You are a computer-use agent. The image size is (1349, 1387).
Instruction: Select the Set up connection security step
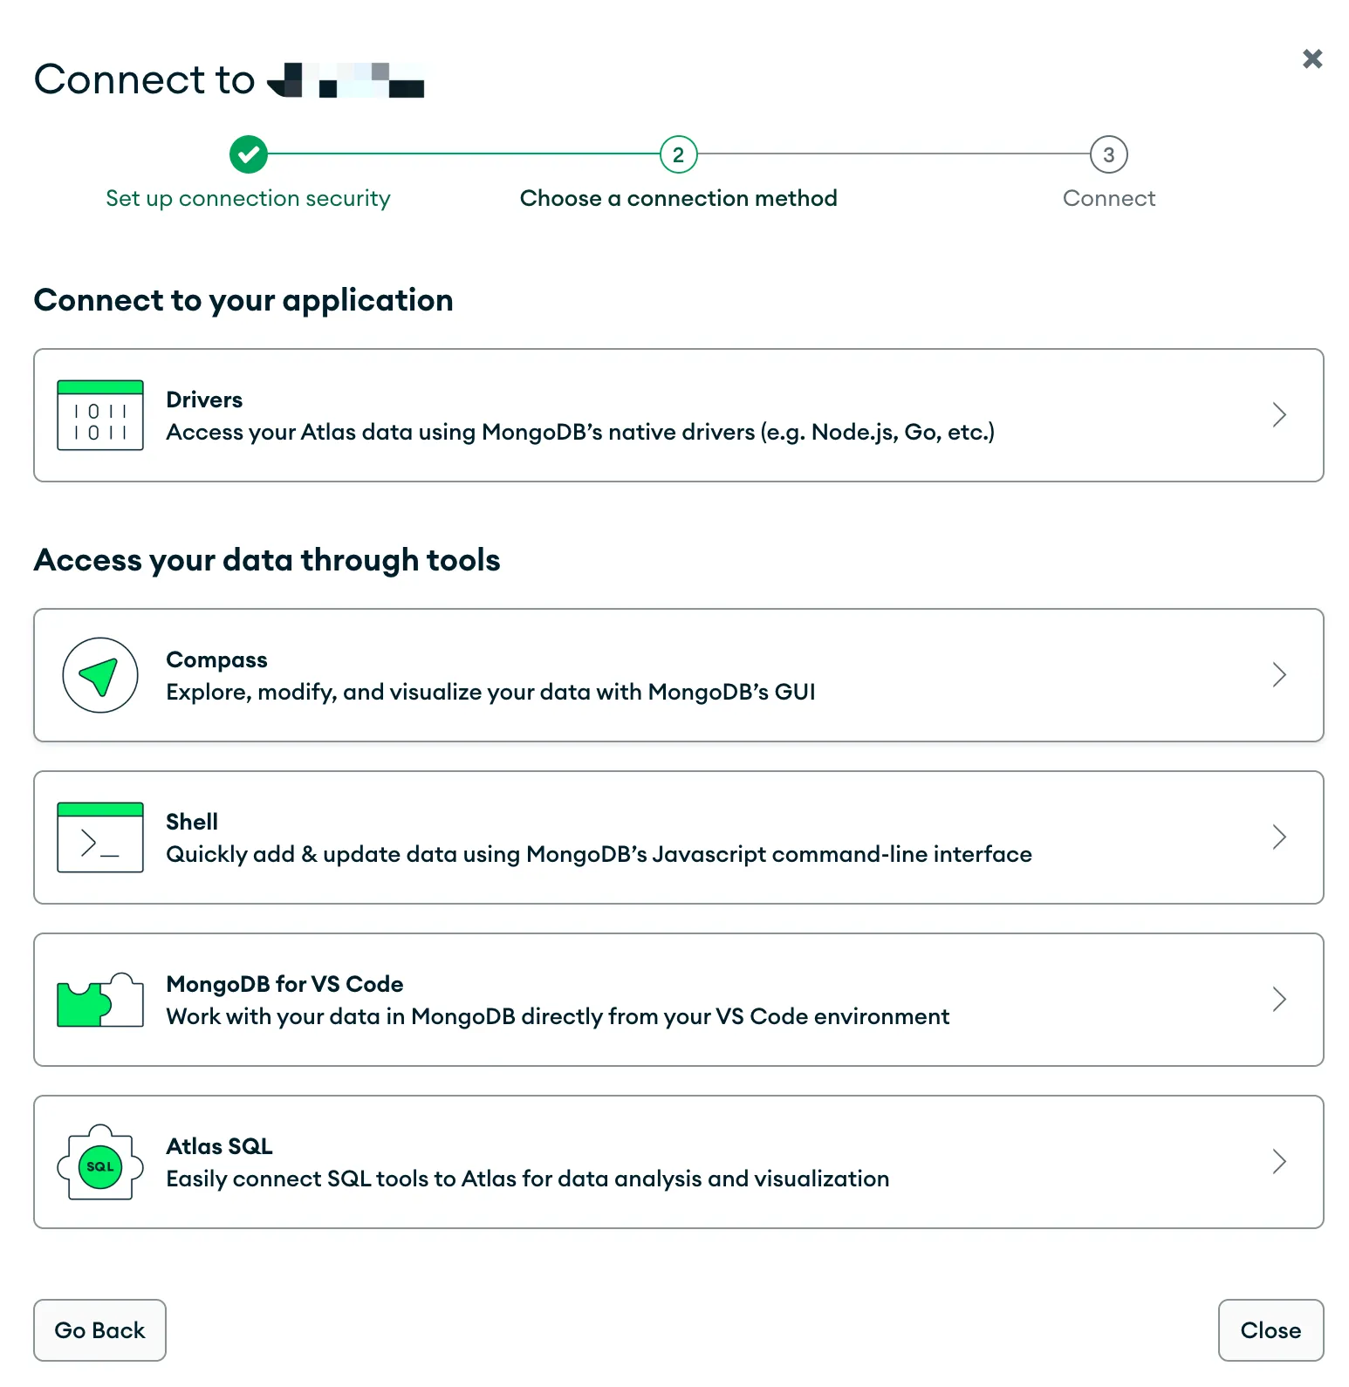pyautogui.click(x=248, y=198)
